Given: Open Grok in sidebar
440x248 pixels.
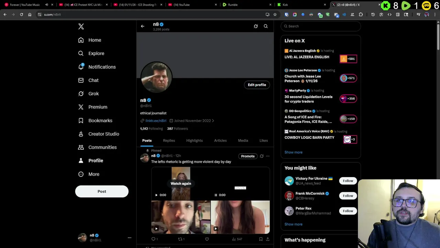Looking at the screenshot, I should [88, 94].
